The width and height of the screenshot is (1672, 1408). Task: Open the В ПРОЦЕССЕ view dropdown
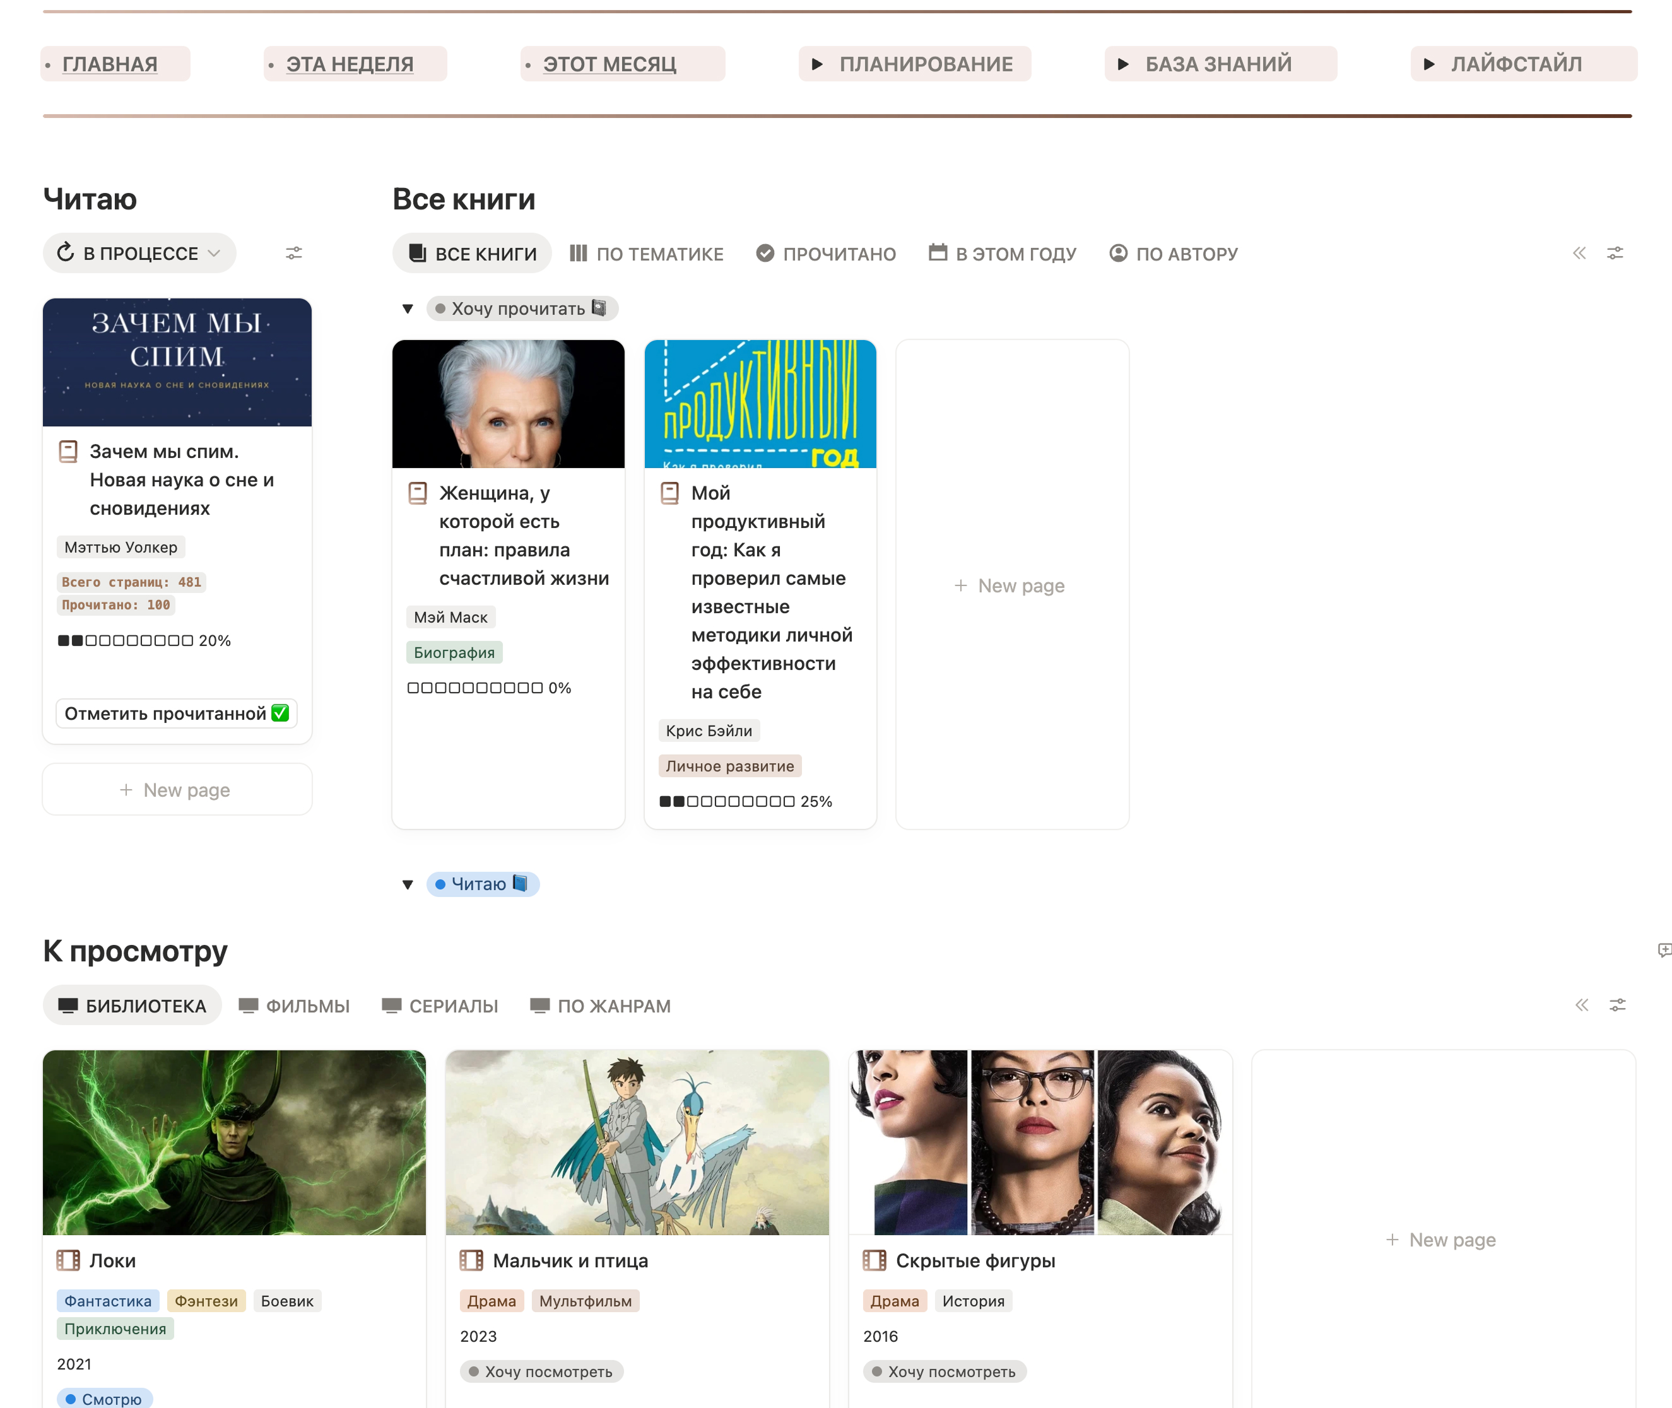click(139, 253)
